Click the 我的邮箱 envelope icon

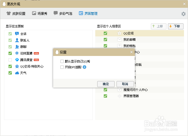(x=119, y=39)
